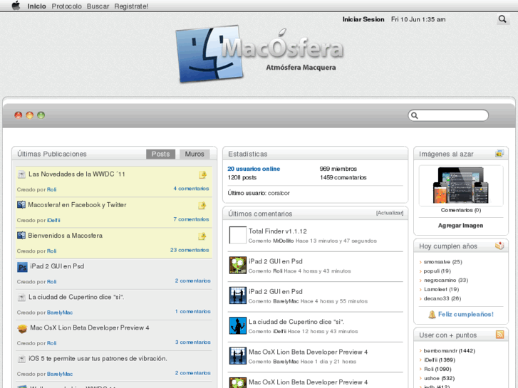Image resolution: width=518 pixels, height=388 pixels.
Task: Open birthday user smonsalve (25)
Action: [442, 262]
